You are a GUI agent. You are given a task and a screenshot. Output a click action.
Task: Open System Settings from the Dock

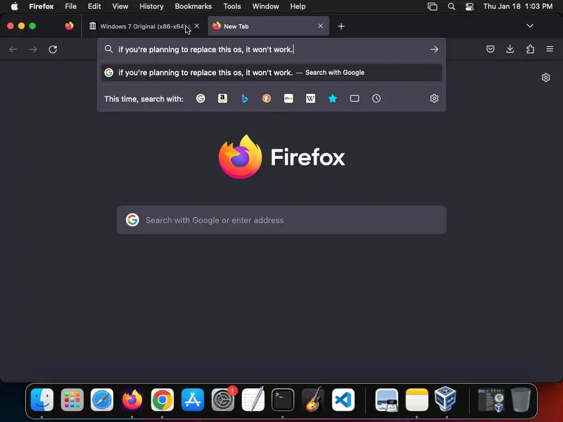click(223, 399)
